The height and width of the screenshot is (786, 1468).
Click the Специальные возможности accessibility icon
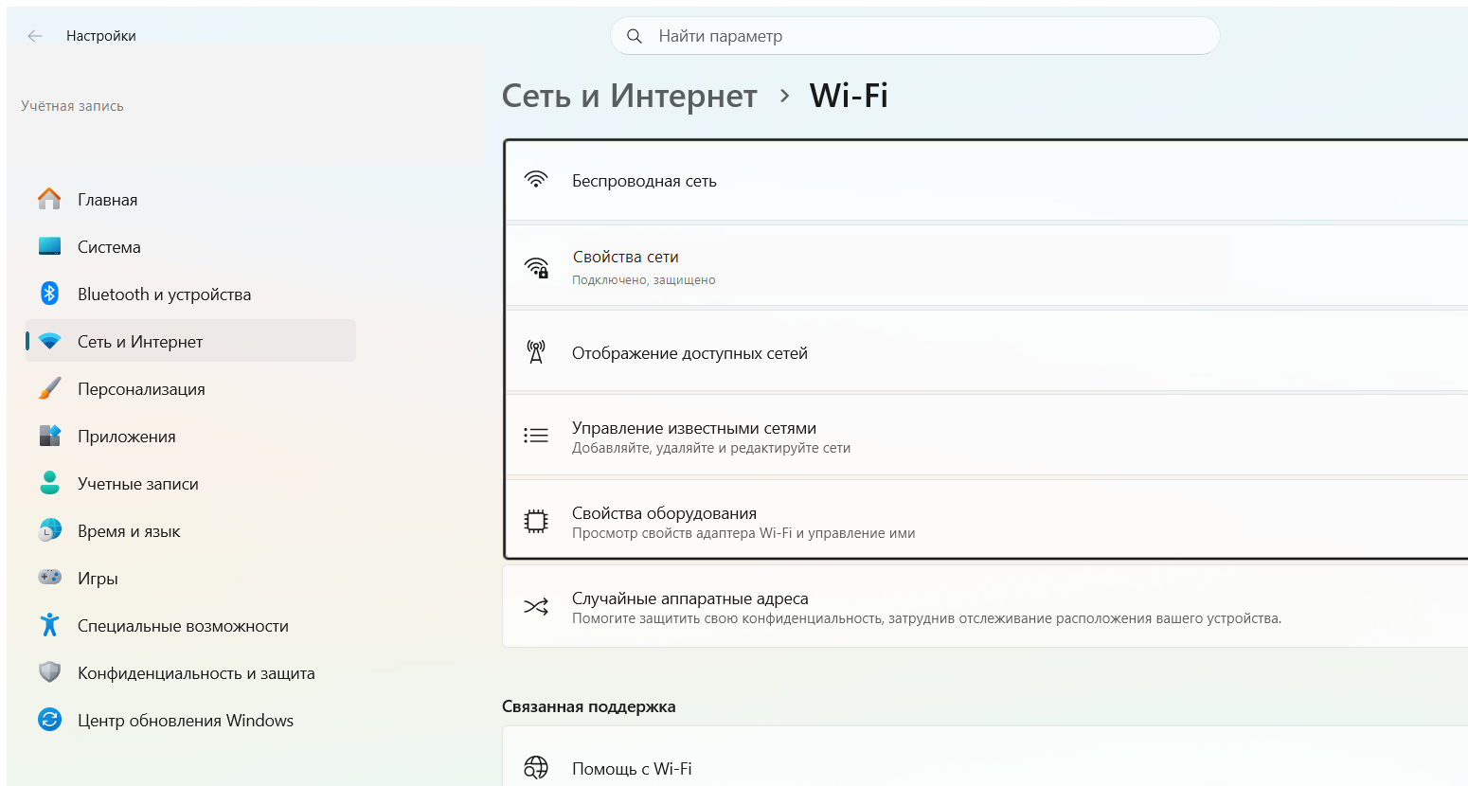pos(49,625)
